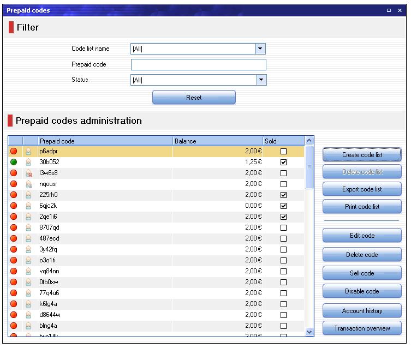Click user clock icon for code nqousr
The image size is (411, 348).
click(x=29, y=184)
